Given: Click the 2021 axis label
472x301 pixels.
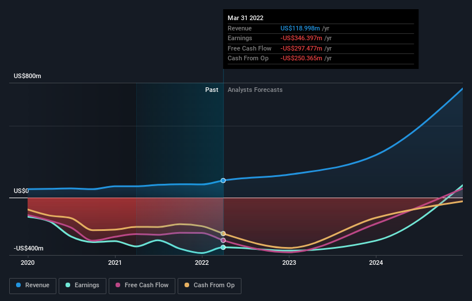Looking at the screenshot, I should 114,263.
